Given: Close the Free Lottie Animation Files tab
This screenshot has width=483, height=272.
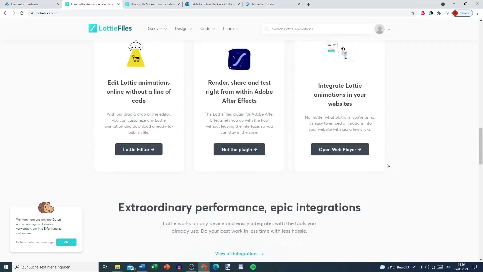Looking at the screenshot, I should click(118, 4).
